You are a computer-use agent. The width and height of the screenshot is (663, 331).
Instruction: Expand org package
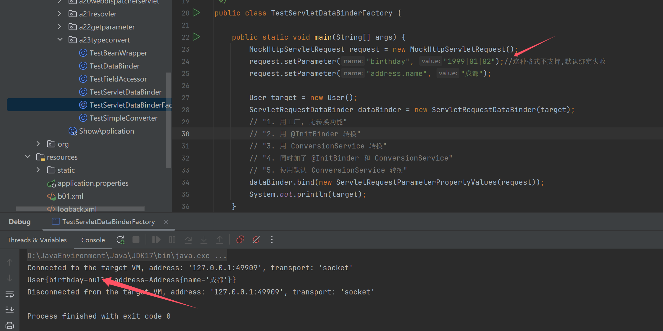(x=38, y=144)
